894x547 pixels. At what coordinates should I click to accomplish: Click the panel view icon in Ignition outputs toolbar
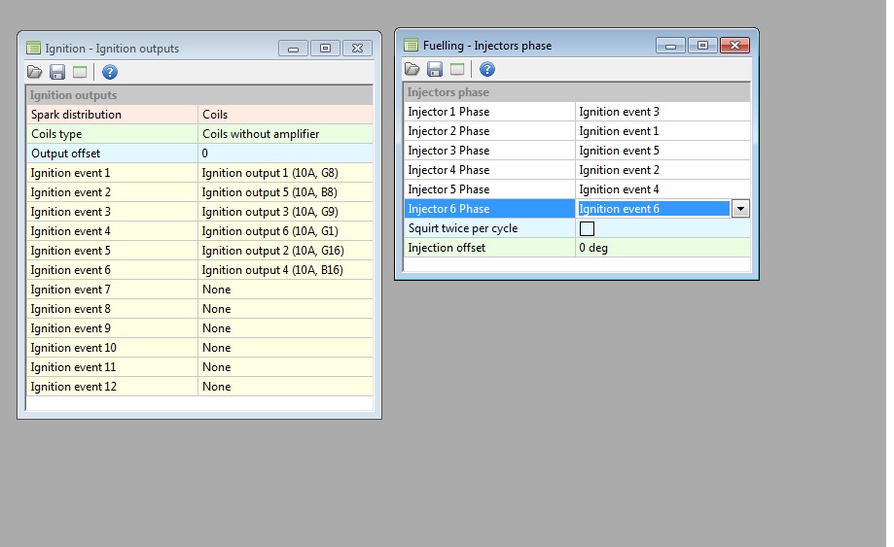(80, 72)
